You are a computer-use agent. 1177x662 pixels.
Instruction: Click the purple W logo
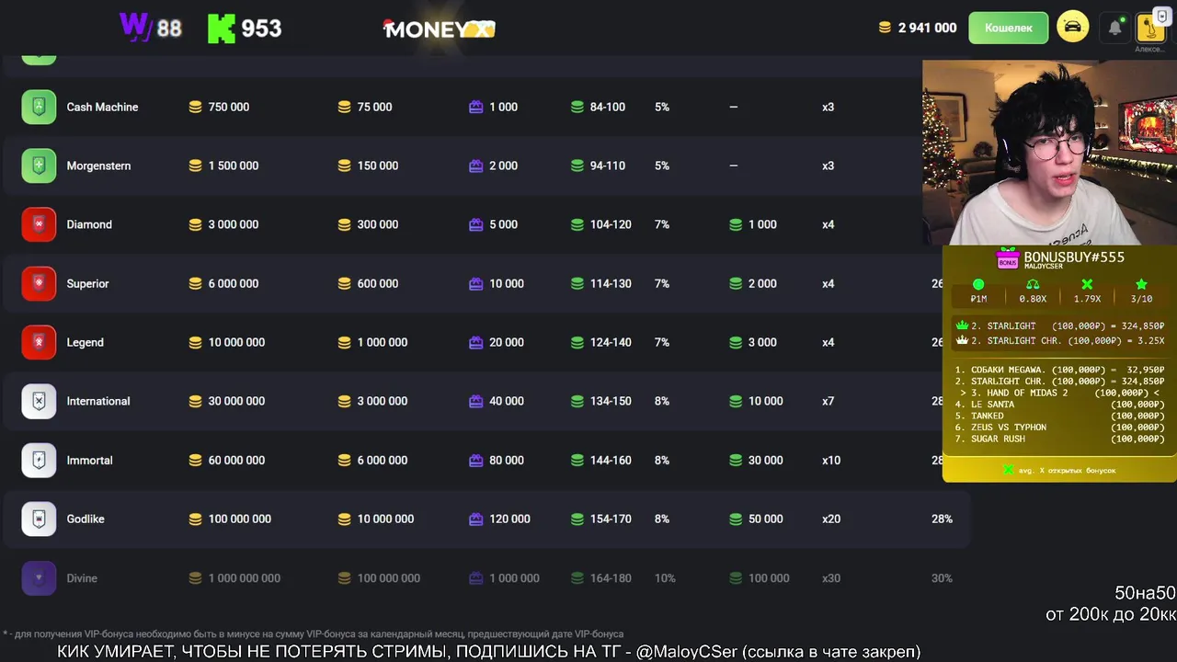click(135, 28)
